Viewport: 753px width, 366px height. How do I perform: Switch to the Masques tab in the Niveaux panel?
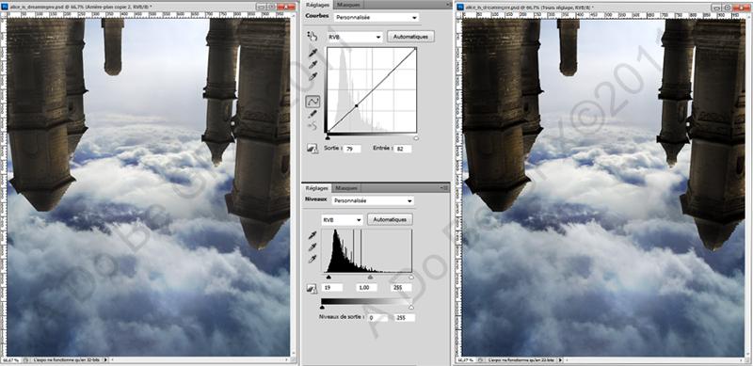coord(345,188)
